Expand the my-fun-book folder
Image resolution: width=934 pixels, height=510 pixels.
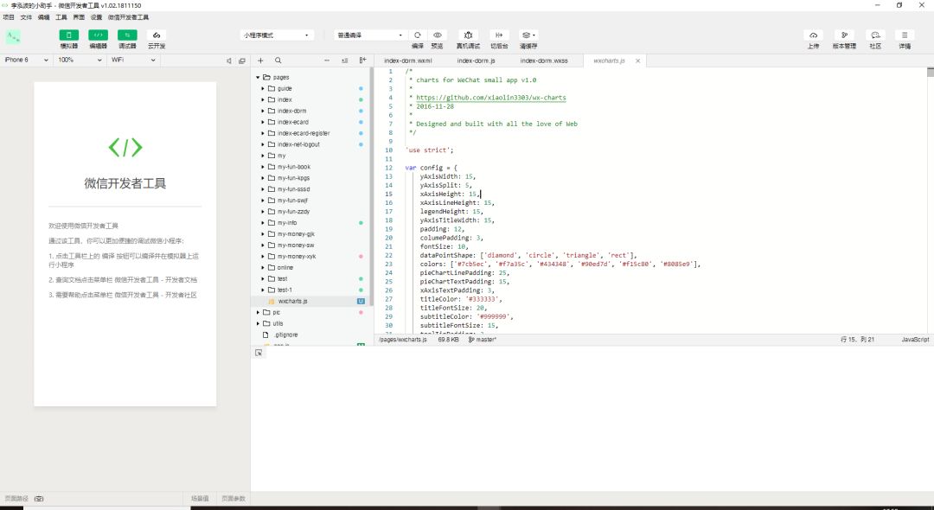(x=263, y=167)
